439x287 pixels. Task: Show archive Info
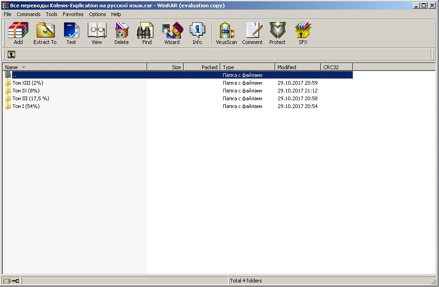pyautogui.click(x=197, y=33)
